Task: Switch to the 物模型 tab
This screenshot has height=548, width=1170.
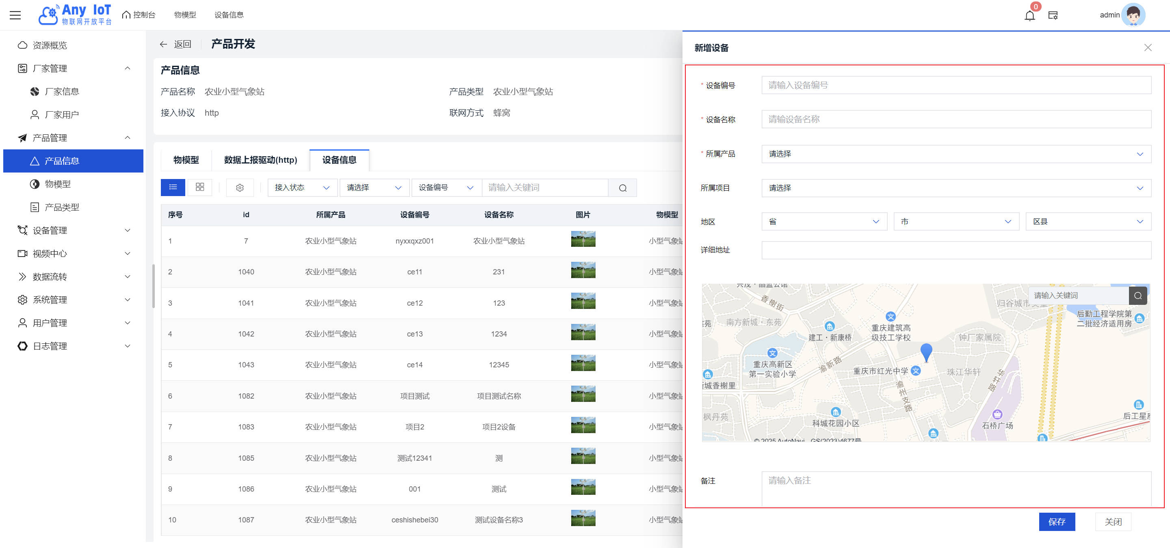Action: pyautogui.click(x=186, y=160)
